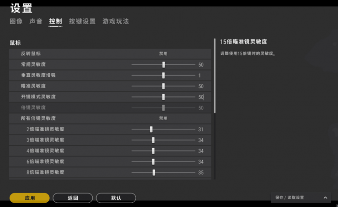Click the 常规灵敏度 slider handle
This screenshot has height=207, width=338.
pyautogui.click(x=164, y=65)
